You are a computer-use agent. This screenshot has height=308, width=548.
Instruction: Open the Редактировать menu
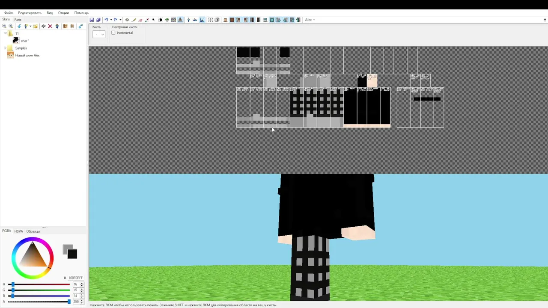coord(30,13)
